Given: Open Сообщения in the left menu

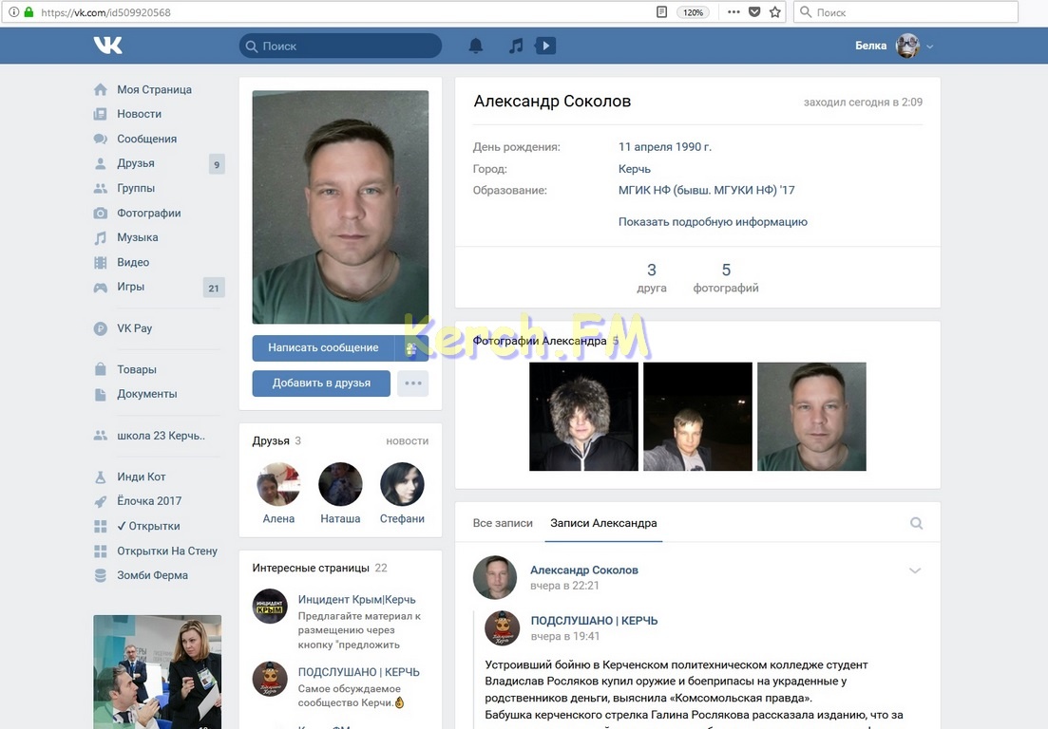Looking at the screenshot, I should point(146,139).
